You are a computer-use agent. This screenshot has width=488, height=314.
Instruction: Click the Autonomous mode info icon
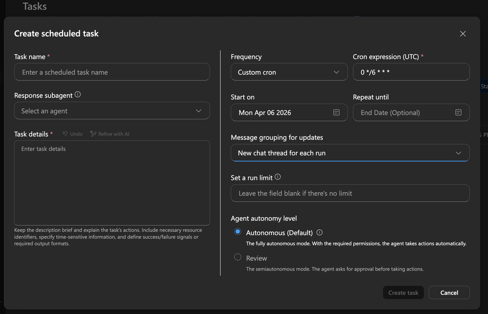(319, 233)
